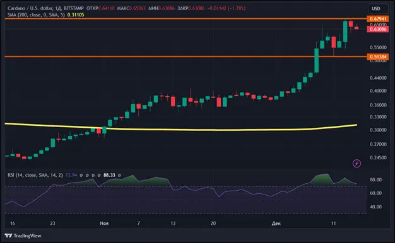Select the yellow SMA moving average line
This screenshot has height=243, width=395.
click(180, 128)
